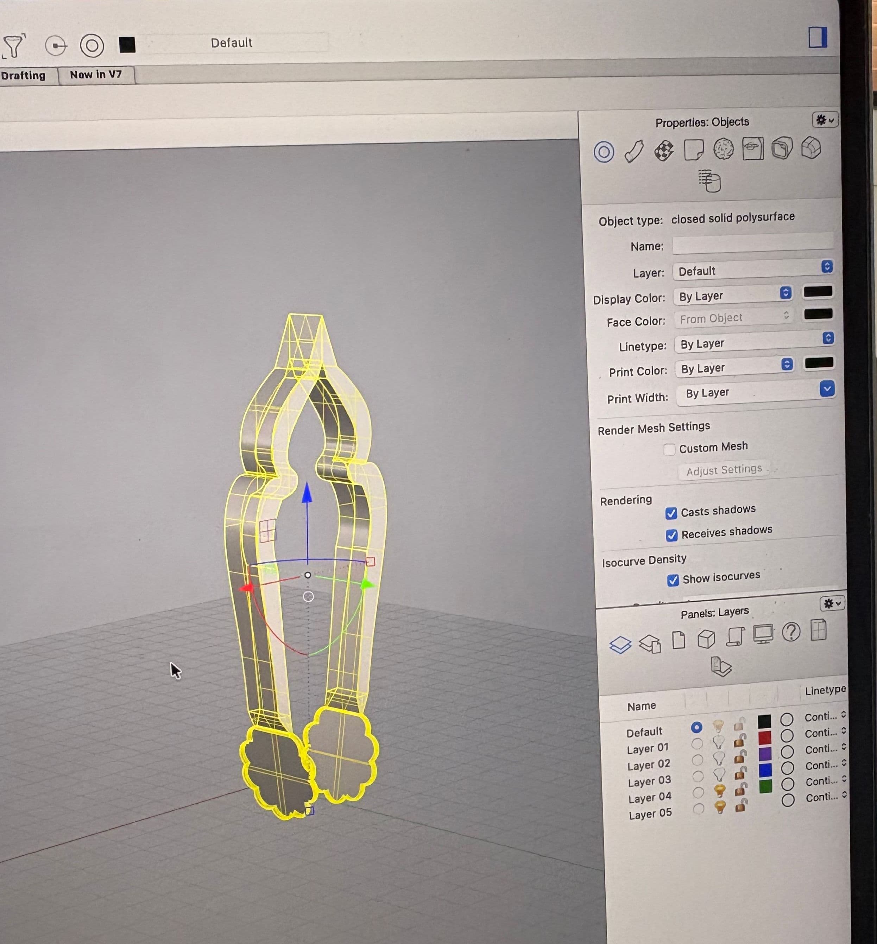Screen dimensions: 877x944
Task: Open the Layer dropdown showing Default
Action: pos(753,270)
